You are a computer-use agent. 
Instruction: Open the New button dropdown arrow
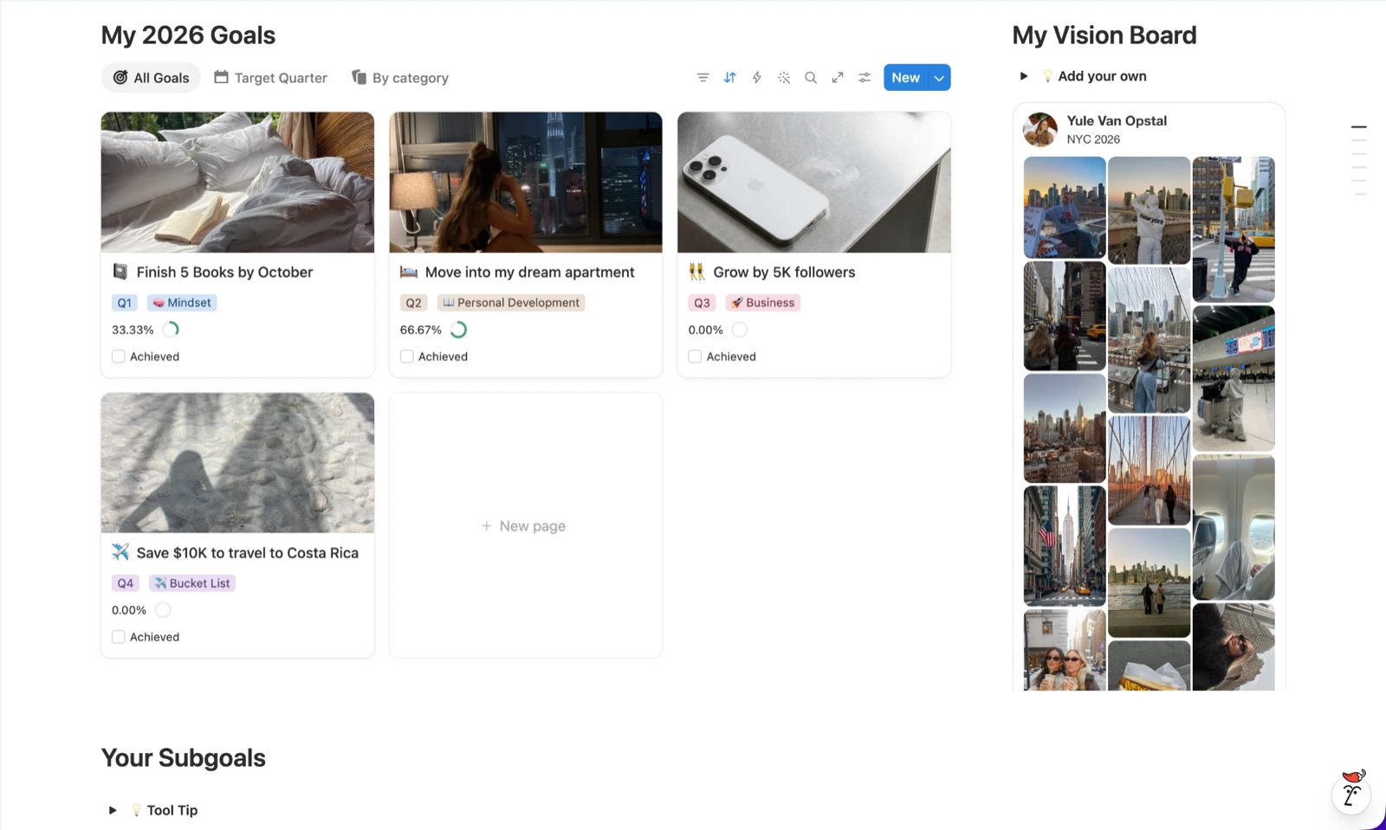point(939,78)
